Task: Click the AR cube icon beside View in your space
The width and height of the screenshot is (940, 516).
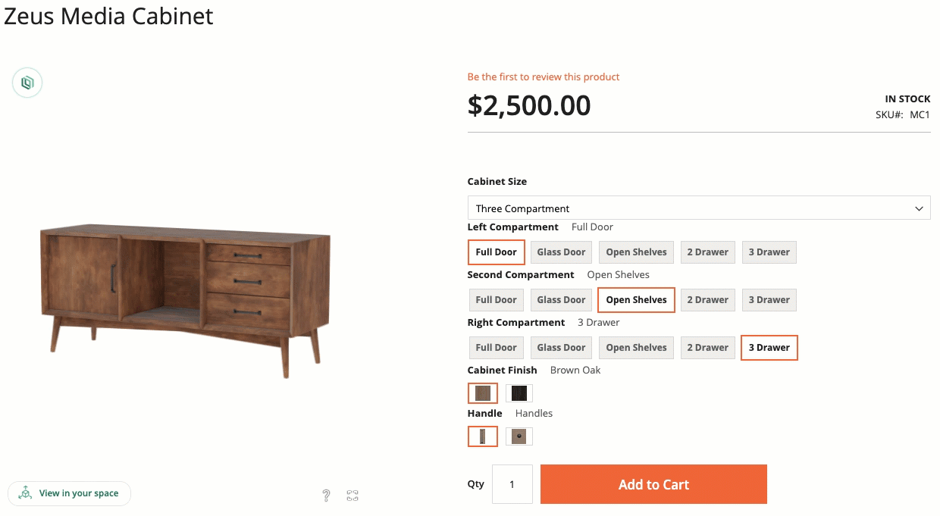Action: tap(25, 493)
